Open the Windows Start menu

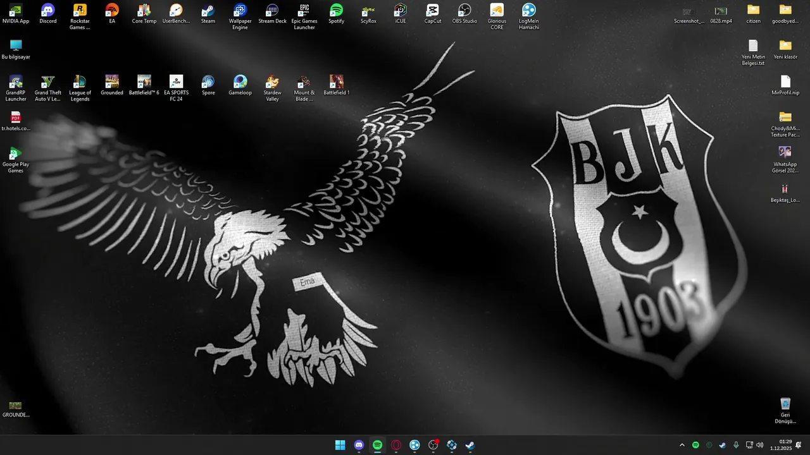click(340, 445)
